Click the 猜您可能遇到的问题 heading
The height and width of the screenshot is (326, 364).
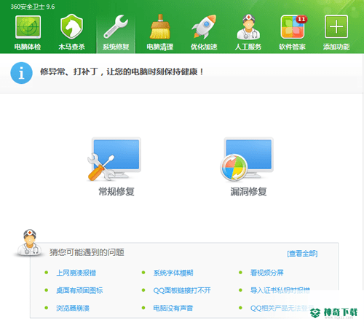point(87,252)
